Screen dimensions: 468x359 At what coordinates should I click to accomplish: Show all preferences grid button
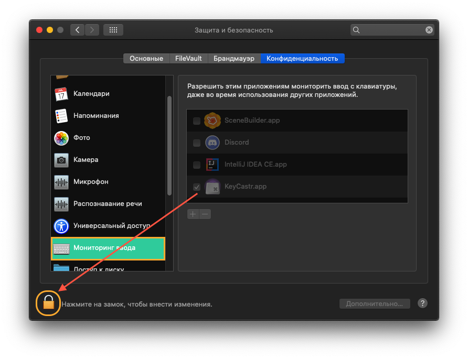coord(113,30)
